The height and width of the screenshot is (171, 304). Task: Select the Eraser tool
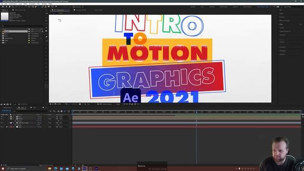(x=48, y=7)
